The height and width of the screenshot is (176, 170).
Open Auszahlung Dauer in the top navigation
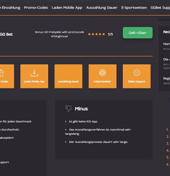102,8
